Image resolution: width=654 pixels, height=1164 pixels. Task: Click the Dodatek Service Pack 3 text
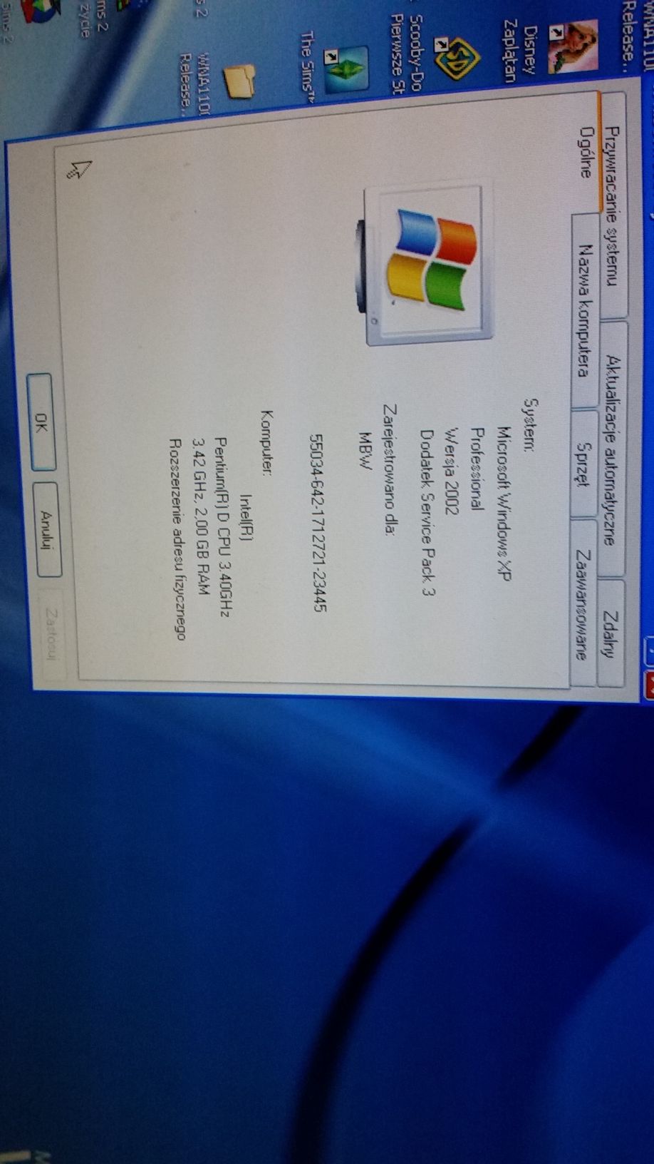tap(427, 512)
